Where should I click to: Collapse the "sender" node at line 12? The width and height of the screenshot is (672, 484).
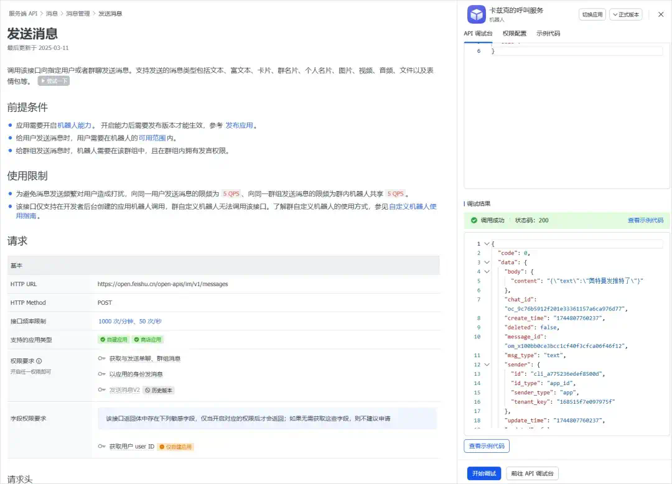click(487, 365)
